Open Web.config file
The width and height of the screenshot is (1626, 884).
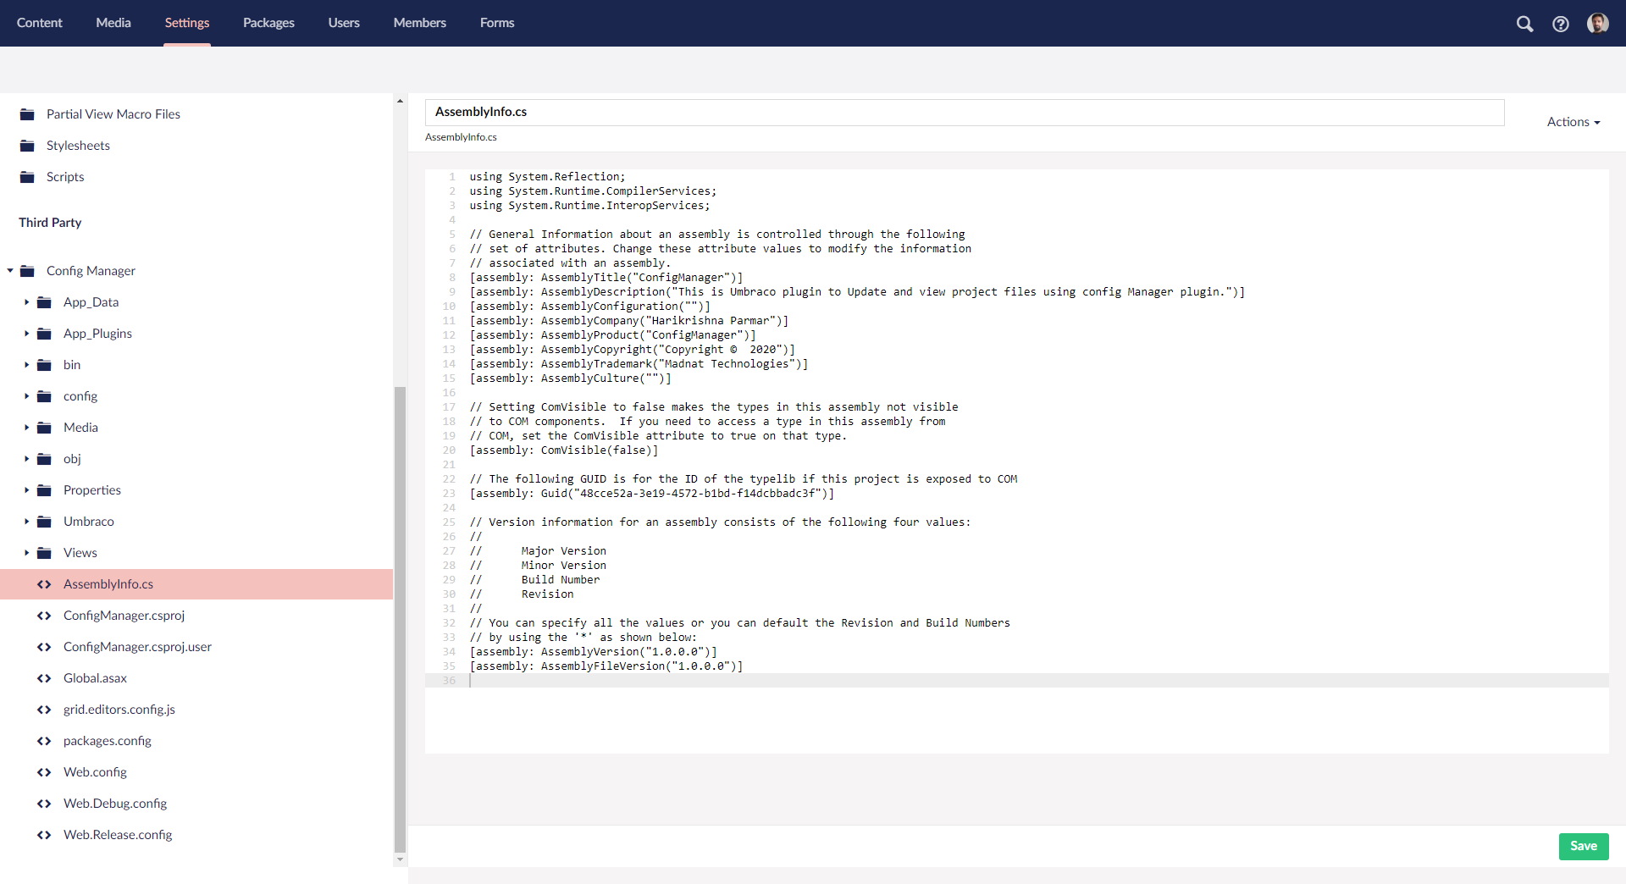[x=95, y=772]
